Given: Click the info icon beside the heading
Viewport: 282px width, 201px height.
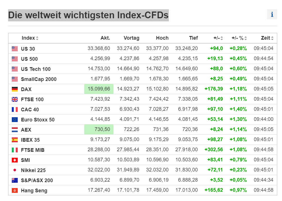Looking at the screenshot, I should click(272, 14).
